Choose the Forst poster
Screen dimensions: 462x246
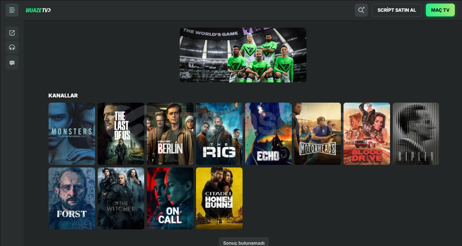tap(72, 198)
